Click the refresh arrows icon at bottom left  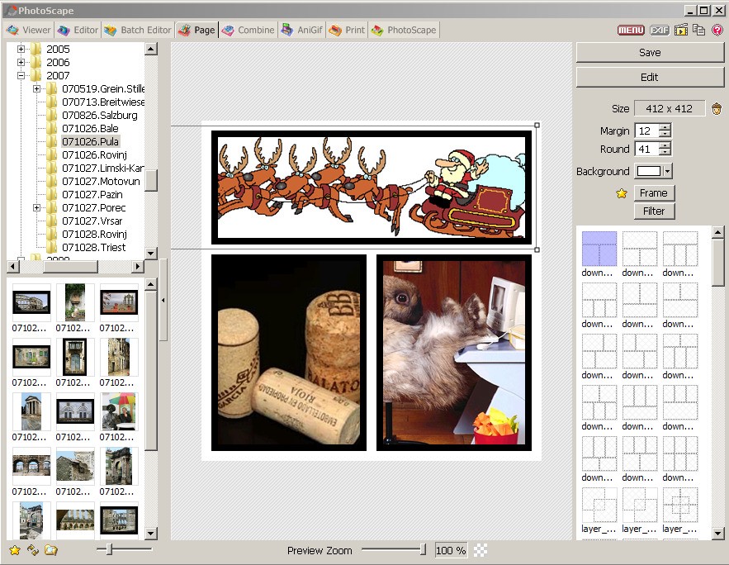point(33,550)
